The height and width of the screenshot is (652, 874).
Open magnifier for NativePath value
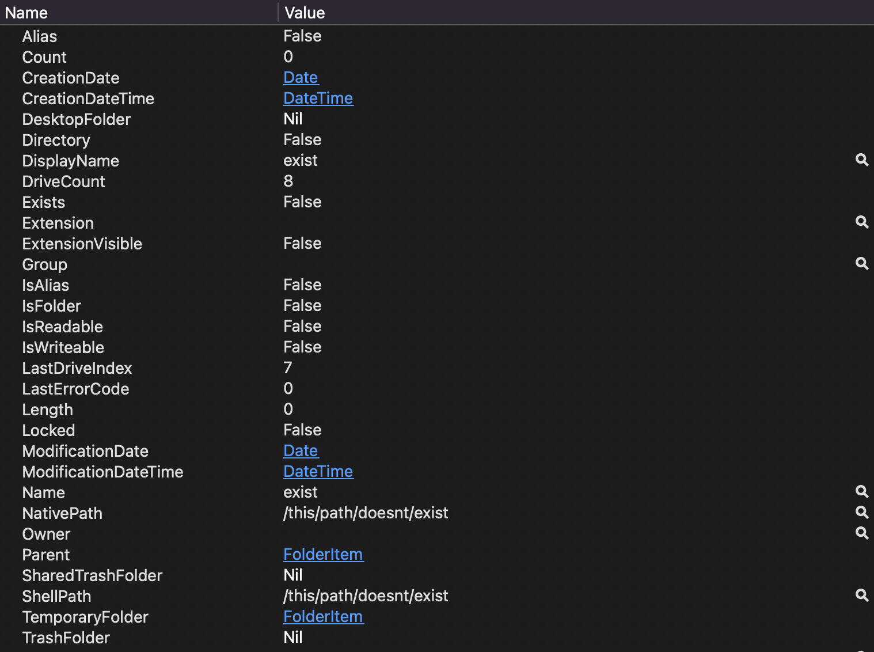click(861, 513)
